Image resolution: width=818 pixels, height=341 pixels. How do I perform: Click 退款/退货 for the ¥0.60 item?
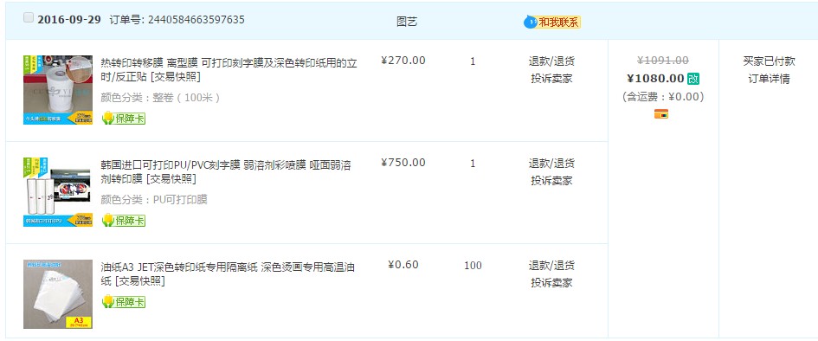[x=552, y=266]
